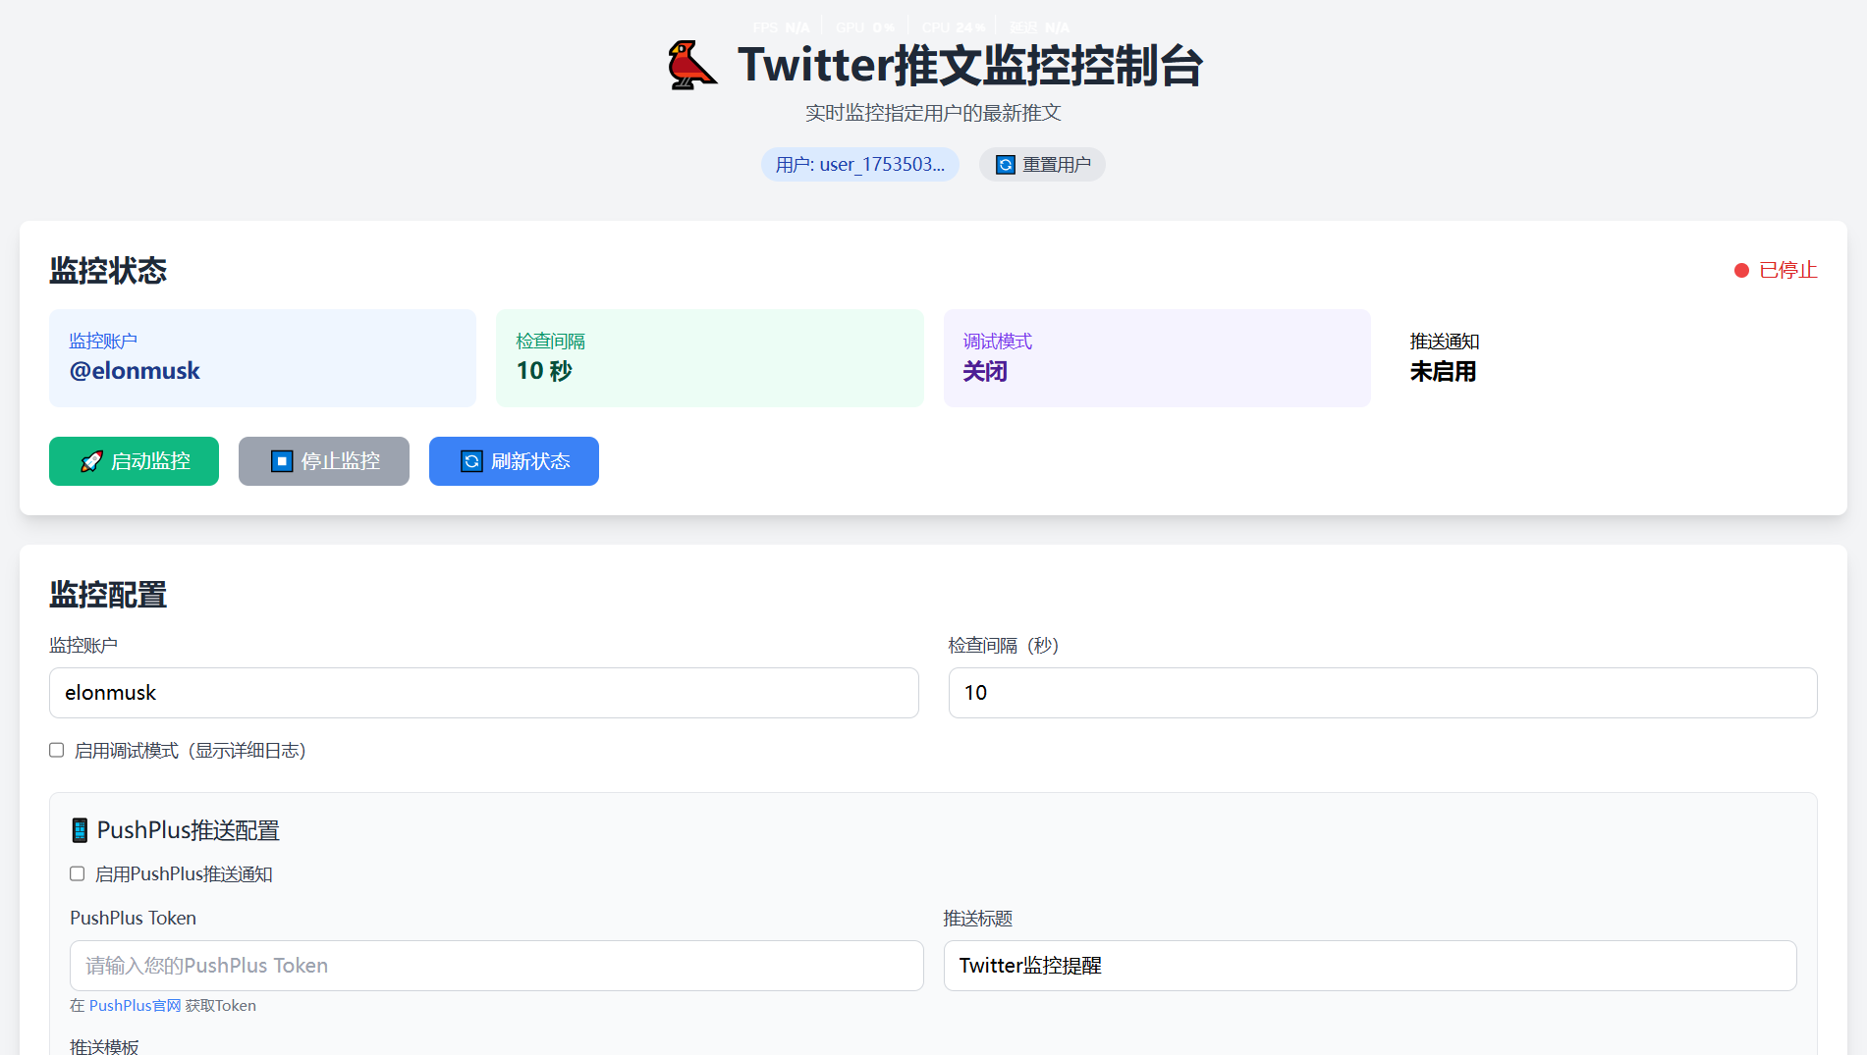
Task: Click the rocket icon on 启动监控
Action: [x=91, y=461]
